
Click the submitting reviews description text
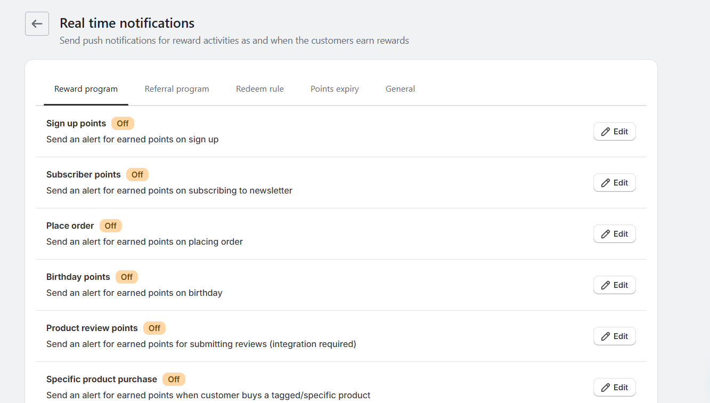pyautogui.click(x=201, y=344)
